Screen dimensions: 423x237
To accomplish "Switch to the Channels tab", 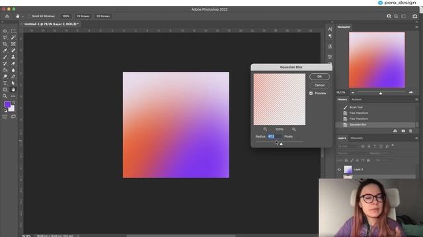I will coord(356,138).
